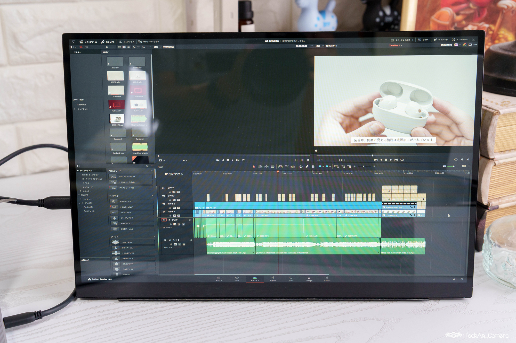The height and width of the screenshot is (343, 516).
Task: Open the メディアプール panel tab
Action: pyautogui.click(x=88, y=42)
